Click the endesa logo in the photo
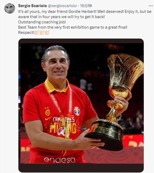 pyautogui.click(x=60, y=160)
